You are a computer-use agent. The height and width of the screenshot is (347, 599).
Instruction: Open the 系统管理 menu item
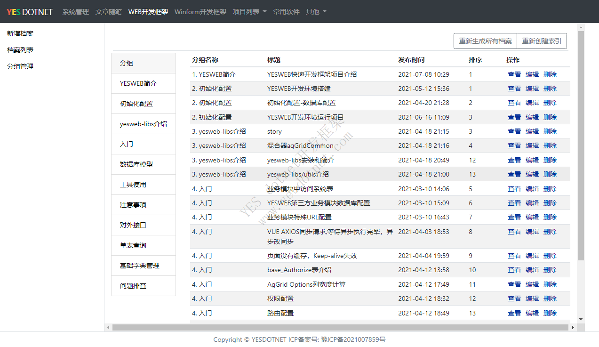(x=75, y=12)
